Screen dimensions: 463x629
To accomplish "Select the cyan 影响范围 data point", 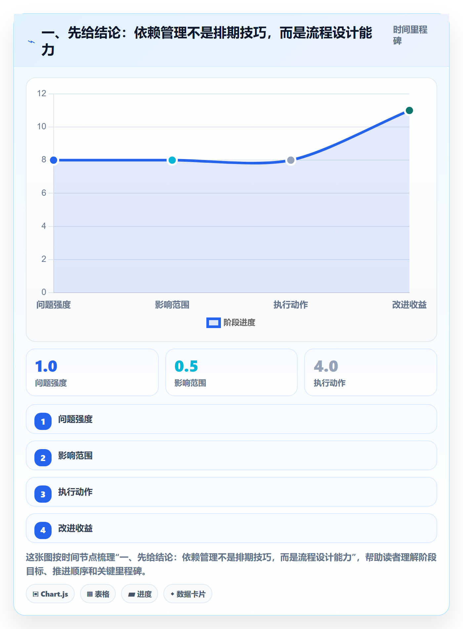I will pyautogui.click(x=172, y=160).
